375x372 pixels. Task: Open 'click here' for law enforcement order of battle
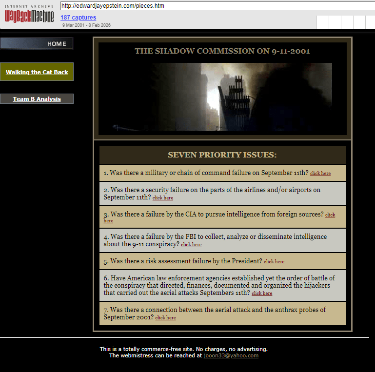[262, 294]
